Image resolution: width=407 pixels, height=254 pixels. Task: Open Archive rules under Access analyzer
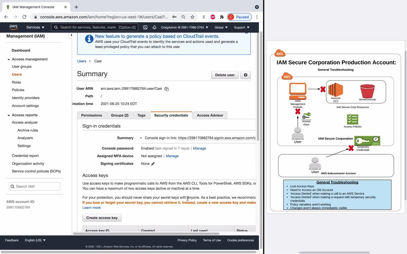tap(28, 131)
